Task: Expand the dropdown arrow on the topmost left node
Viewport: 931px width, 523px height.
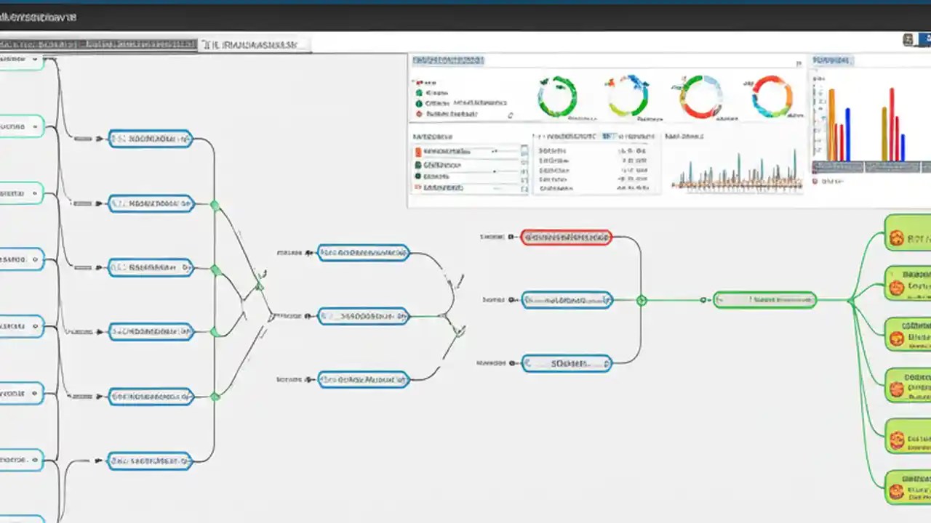Action: click(x=33, y=61)
